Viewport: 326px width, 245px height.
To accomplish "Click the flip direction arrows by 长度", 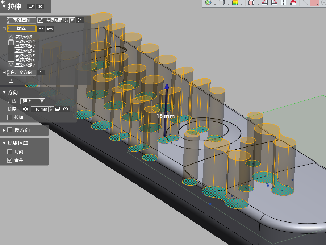I will (x=25, y=109).
